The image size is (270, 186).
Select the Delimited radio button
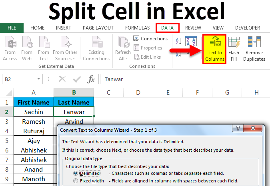pos(76,174)
